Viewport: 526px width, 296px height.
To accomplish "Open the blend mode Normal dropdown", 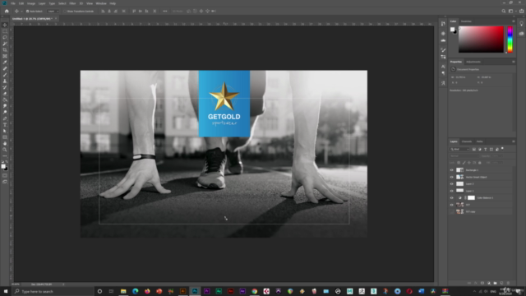I will (464, 156).
